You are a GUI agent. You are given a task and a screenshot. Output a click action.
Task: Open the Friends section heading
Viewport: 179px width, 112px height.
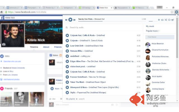pos(9,88)
